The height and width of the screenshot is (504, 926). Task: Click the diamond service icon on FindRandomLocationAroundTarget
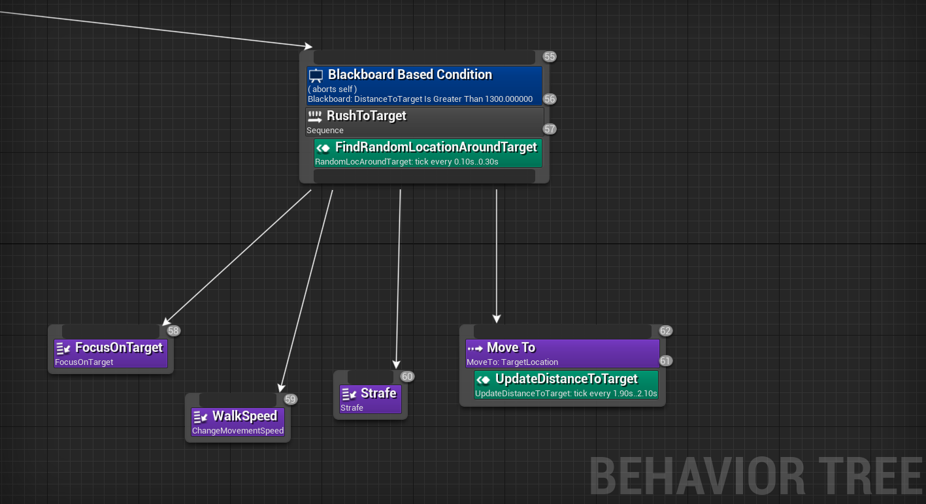(323, 148)
